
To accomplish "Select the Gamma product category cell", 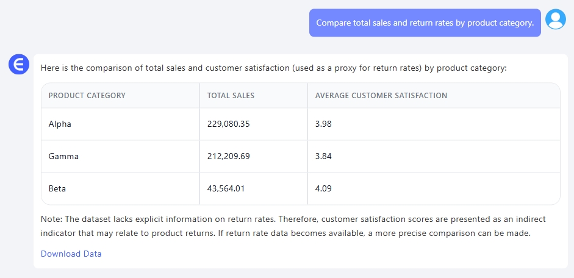I will pyautogui.click(x=63, y=156).
